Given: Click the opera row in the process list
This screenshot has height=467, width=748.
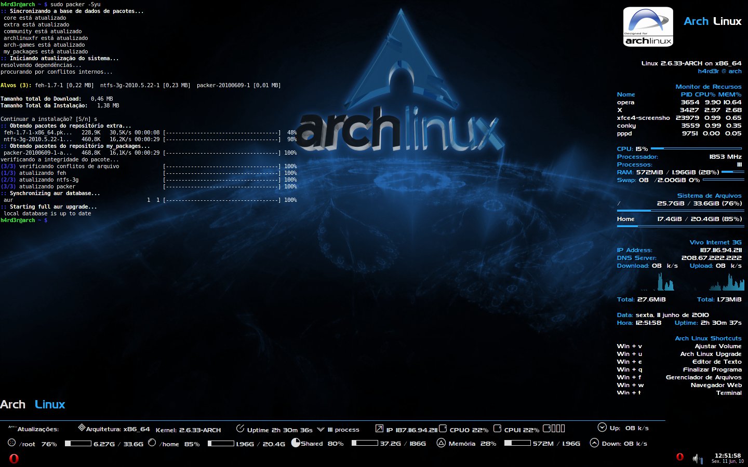Looking at the screenshot, I should (x=679, y=102).
